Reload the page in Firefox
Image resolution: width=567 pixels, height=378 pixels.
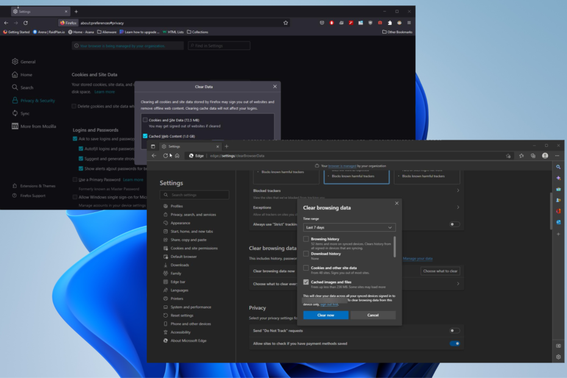[x=26, y=23]
